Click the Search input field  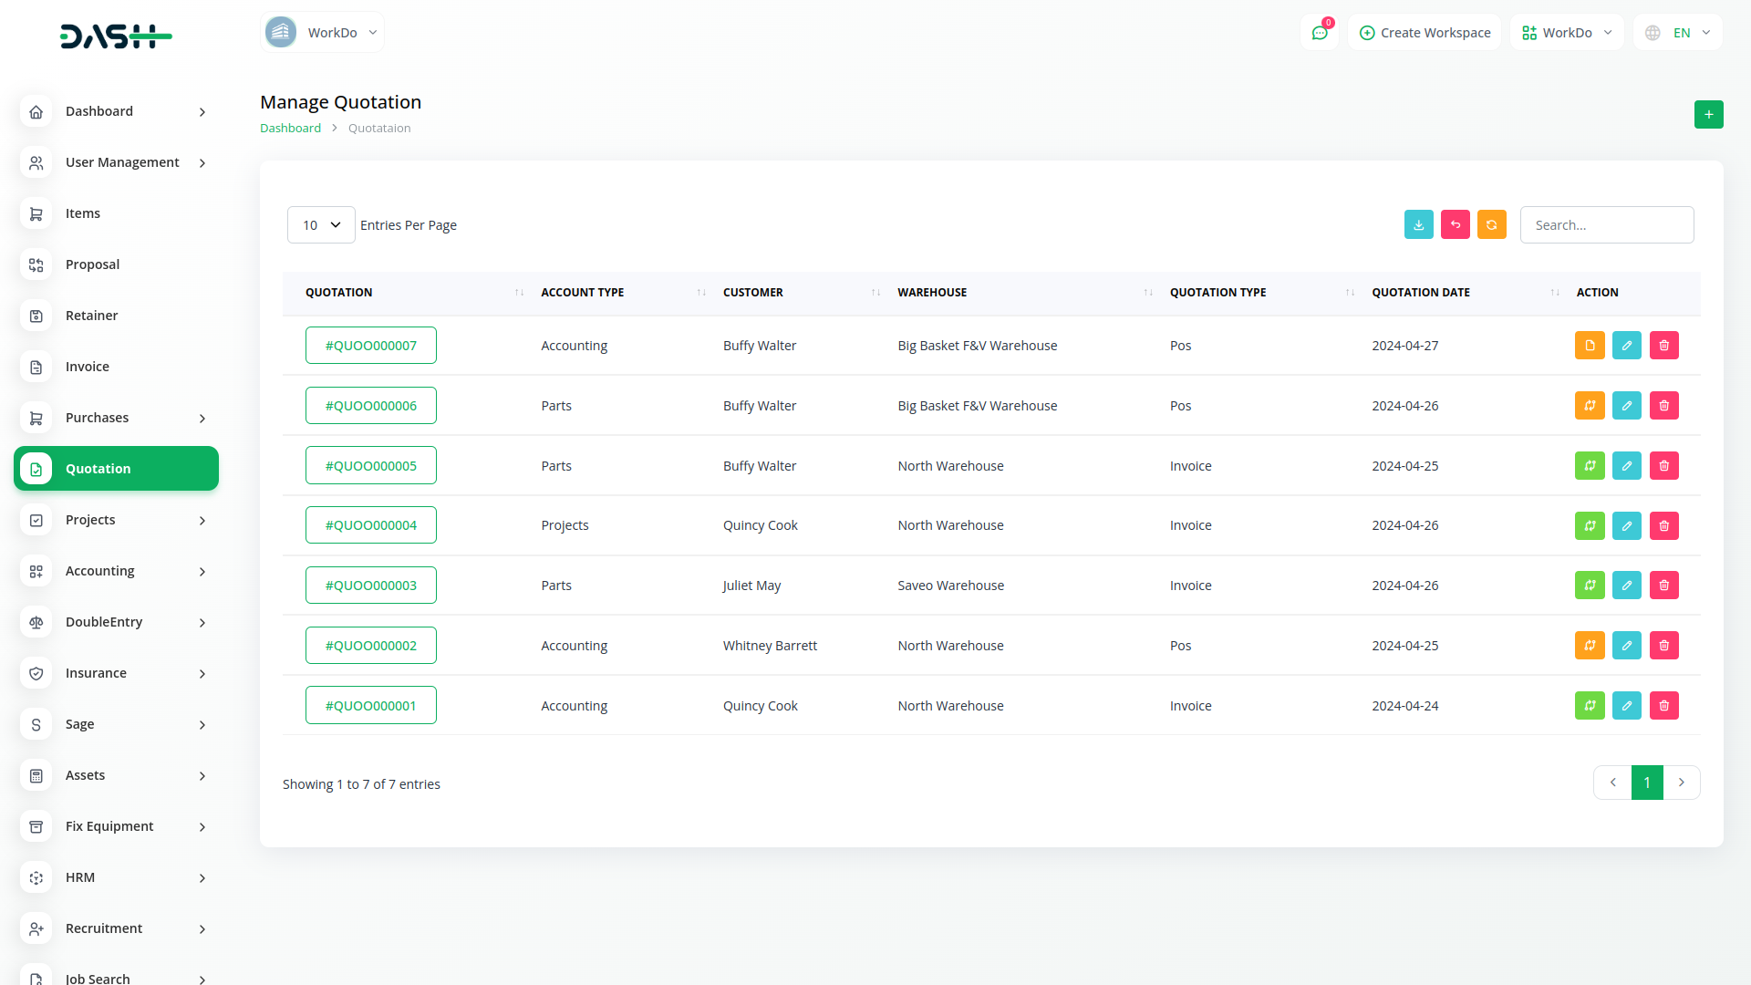click(x=1606, y=225)
